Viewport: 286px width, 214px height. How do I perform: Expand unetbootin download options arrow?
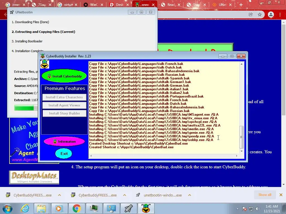pos(190,195)
